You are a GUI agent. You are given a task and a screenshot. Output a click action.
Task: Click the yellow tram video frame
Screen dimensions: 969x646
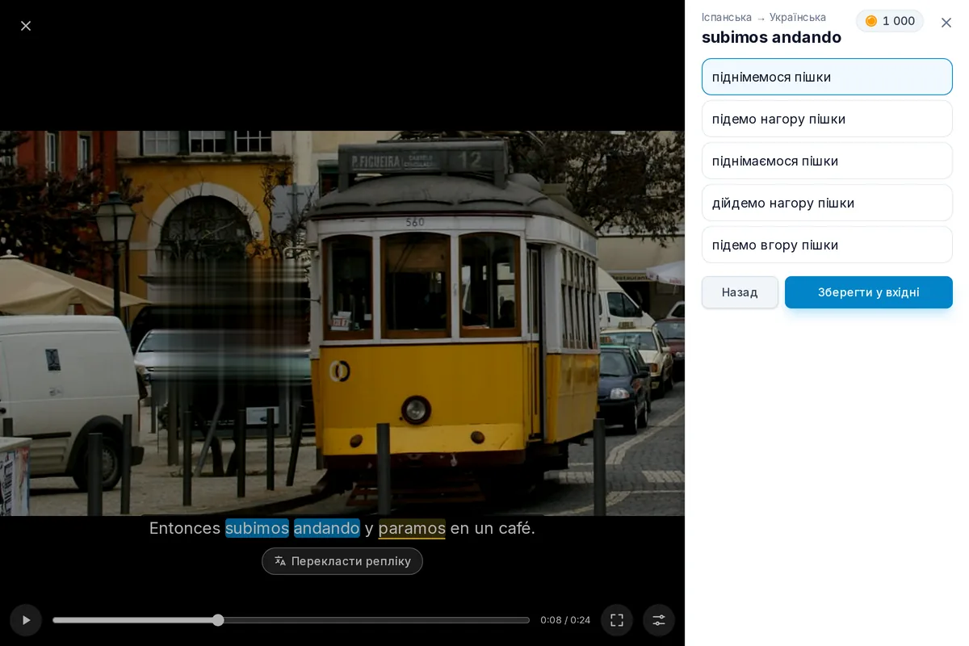coord(342,323)
